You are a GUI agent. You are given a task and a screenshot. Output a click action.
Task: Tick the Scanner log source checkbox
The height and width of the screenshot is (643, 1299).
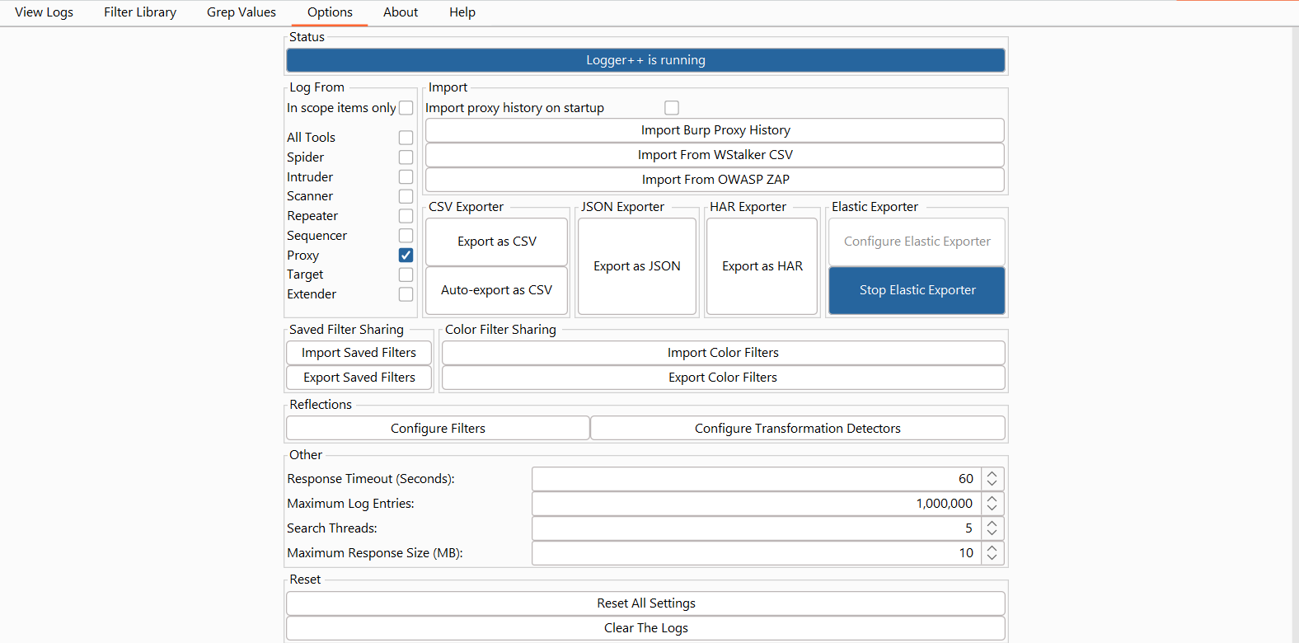[x=406, y=196]
